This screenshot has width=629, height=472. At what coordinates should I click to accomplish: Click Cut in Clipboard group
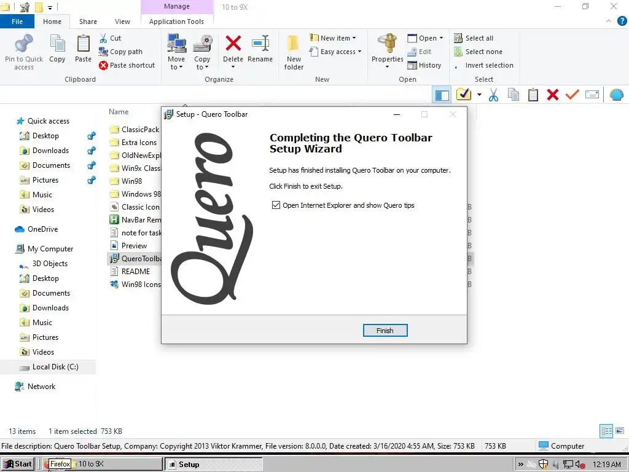111,38
